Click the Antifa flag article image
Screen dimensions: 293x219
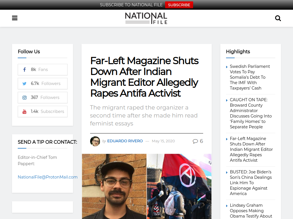point(179,186)
